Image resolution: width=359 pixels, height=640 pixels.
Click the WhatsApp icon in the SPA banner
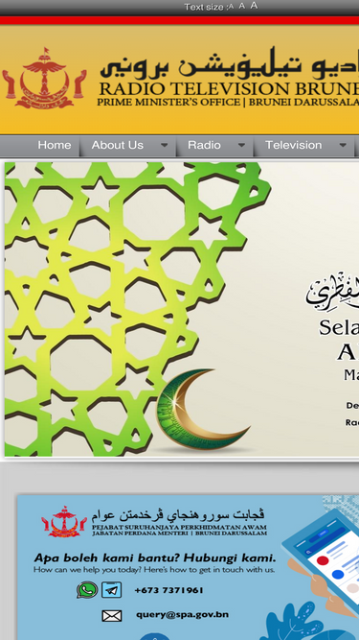(87, 590)
